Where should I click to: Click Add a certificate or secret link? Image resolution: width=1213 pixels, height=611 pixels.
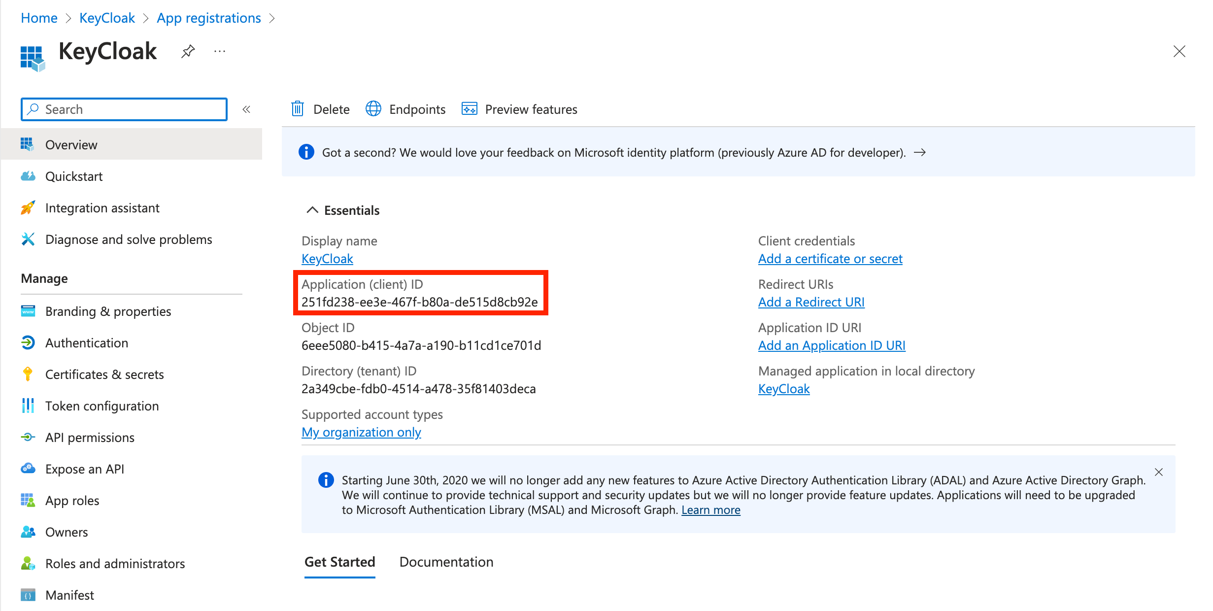pyautogui.click(x=830, y=259)
